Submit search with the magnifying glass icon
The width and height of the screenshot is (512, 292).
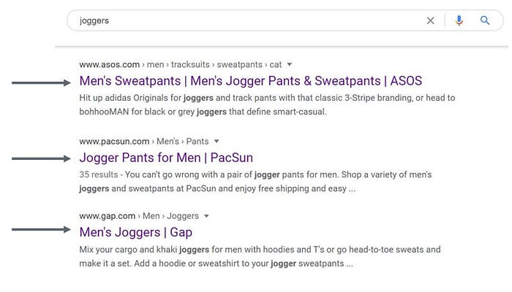(x=485, y=20)
